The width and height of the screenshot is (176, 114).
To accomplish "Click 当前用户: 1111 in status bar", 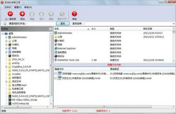I will click(70, 111).
